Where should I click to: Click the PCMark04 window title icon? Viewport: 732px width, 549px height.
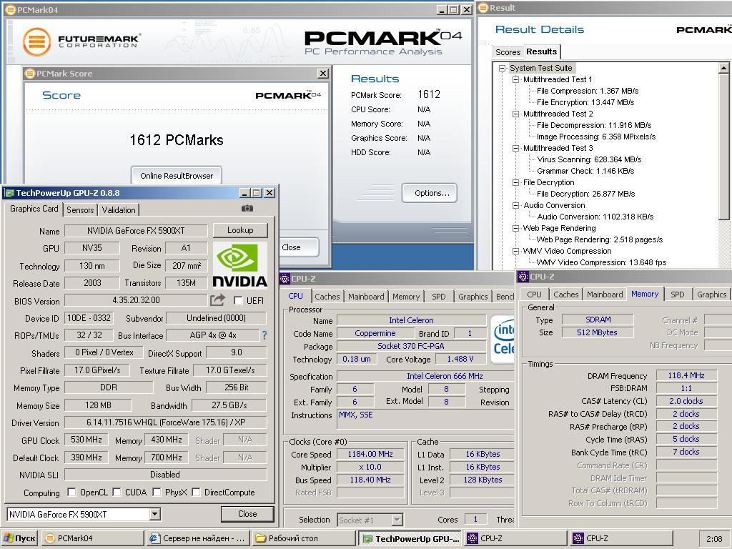coord(10,10)
